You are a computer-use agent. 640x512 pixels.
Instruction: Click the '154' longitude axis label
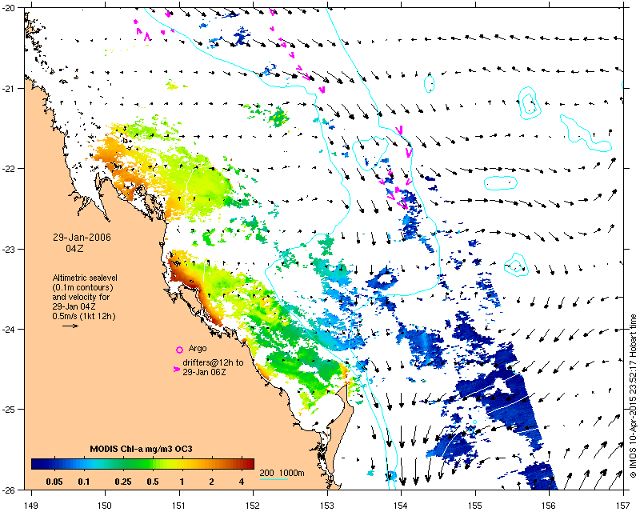[402, 506]
